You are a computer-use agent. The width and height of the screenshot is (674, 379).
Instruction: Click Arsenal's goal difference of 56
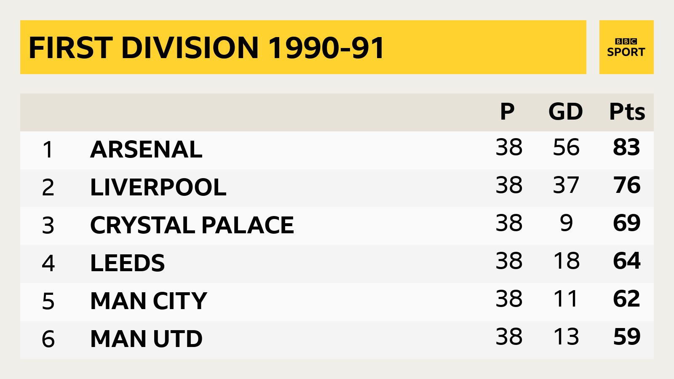point(566,147)
